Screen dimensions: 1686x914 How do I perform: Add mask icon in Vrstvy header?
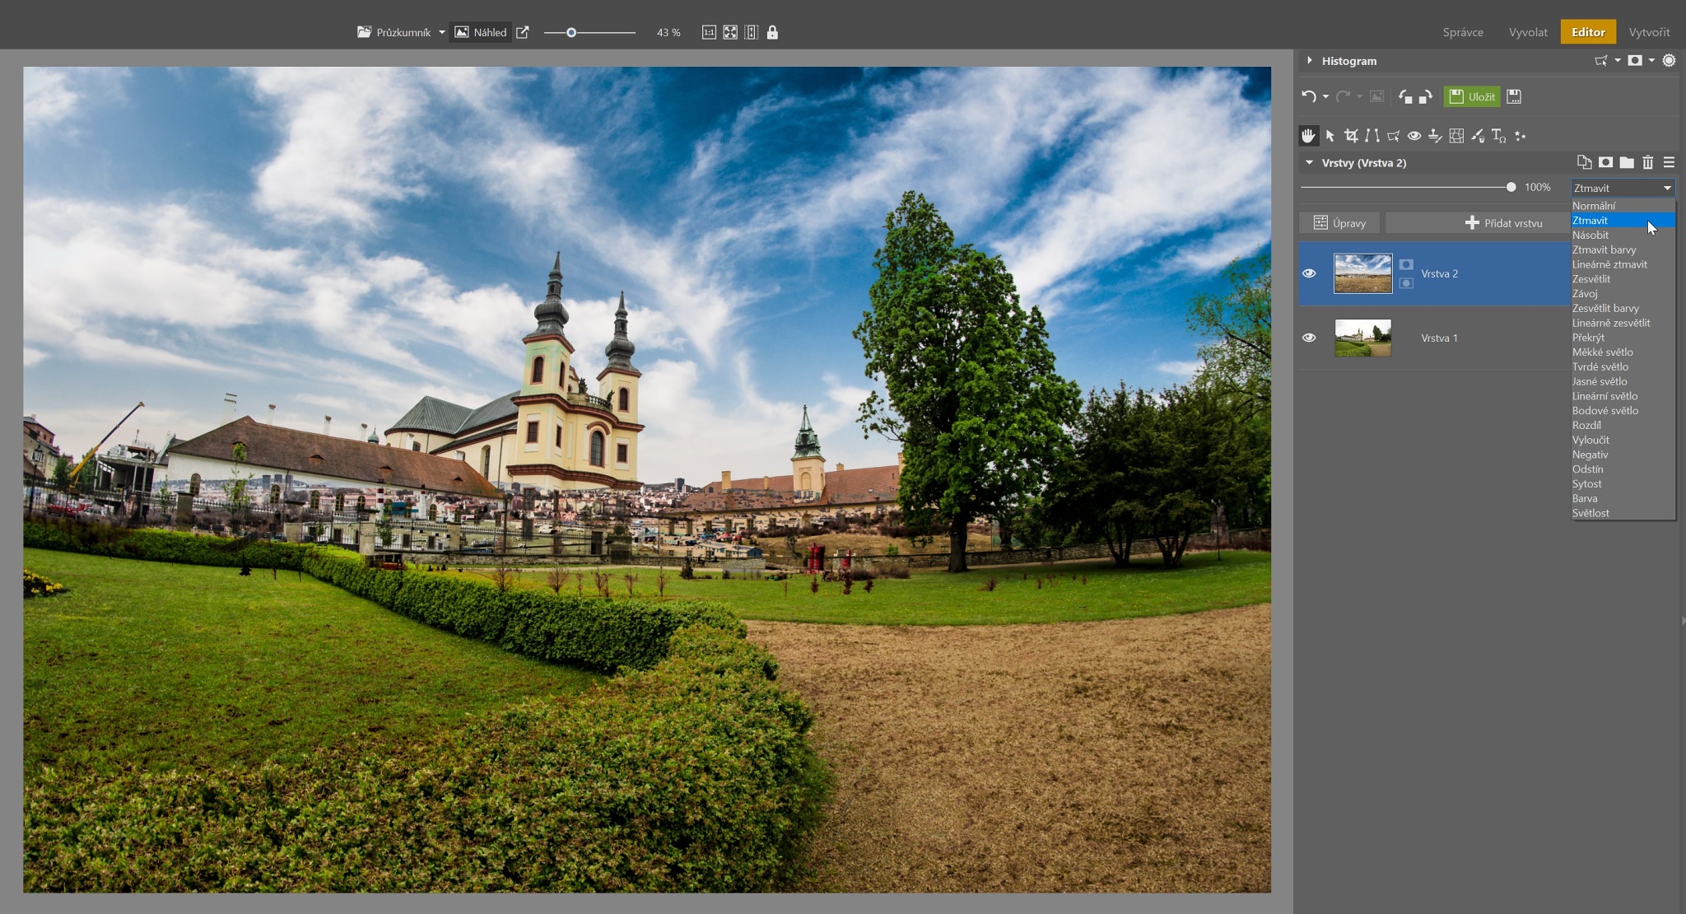1605,162
